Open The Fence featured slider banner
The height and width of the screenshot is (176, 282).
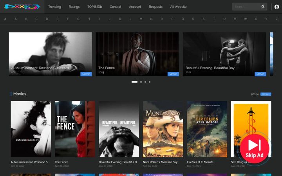tap(137, 54)
